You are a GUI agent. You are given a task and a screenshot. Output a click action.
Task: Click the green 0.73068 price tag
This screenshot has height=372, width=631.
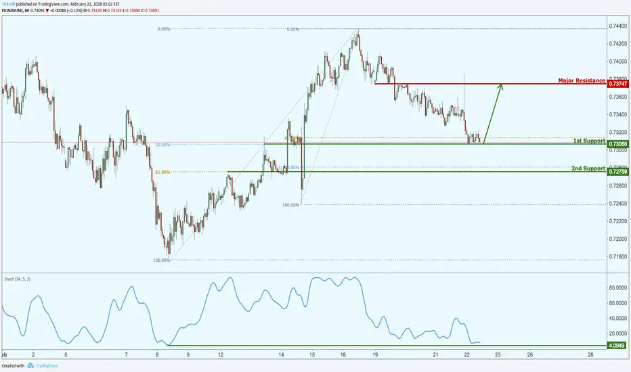pos(617,144)
